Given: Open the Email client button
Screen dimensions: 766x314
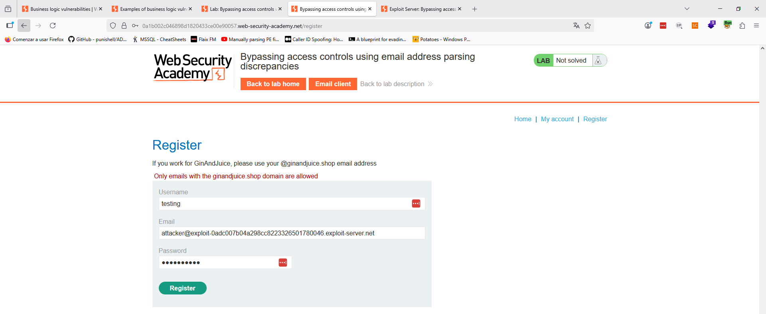Looking at the screenshot, I should tap(333, 84).
